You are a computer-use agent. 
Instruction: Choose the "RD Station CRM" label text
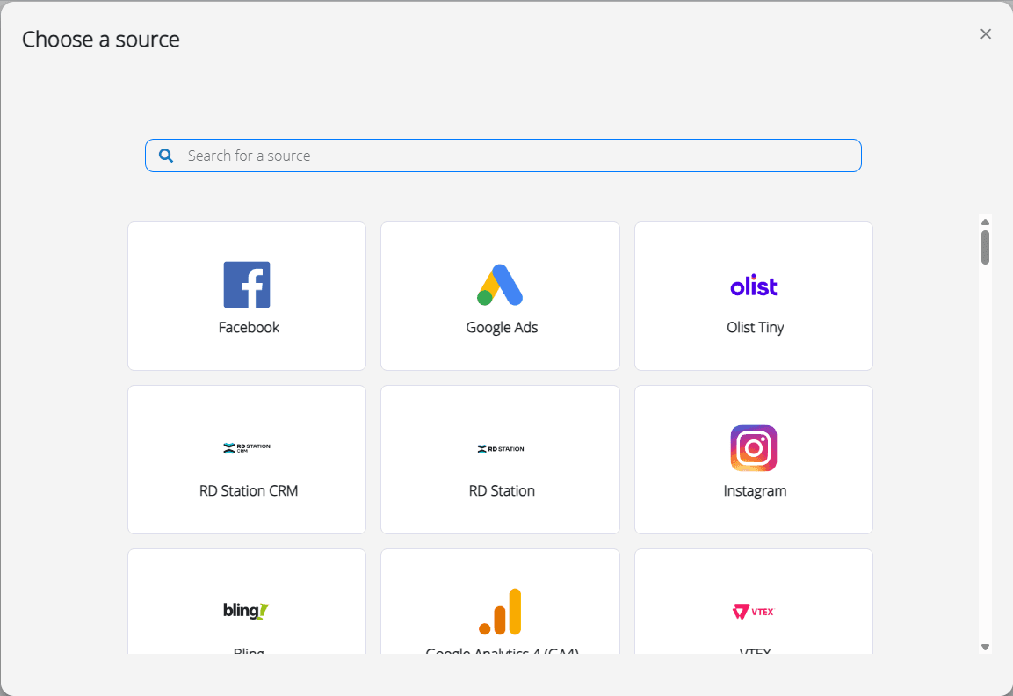249,490
